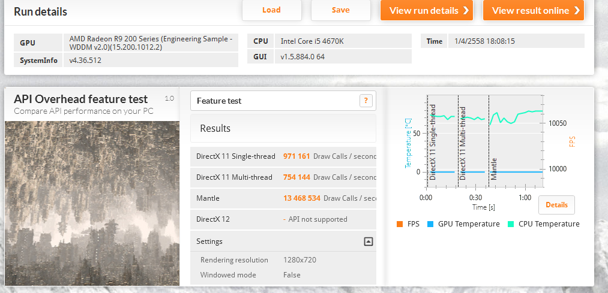Collapse the Settings section
Screen dimensions: 608x293
coord(369,241)
